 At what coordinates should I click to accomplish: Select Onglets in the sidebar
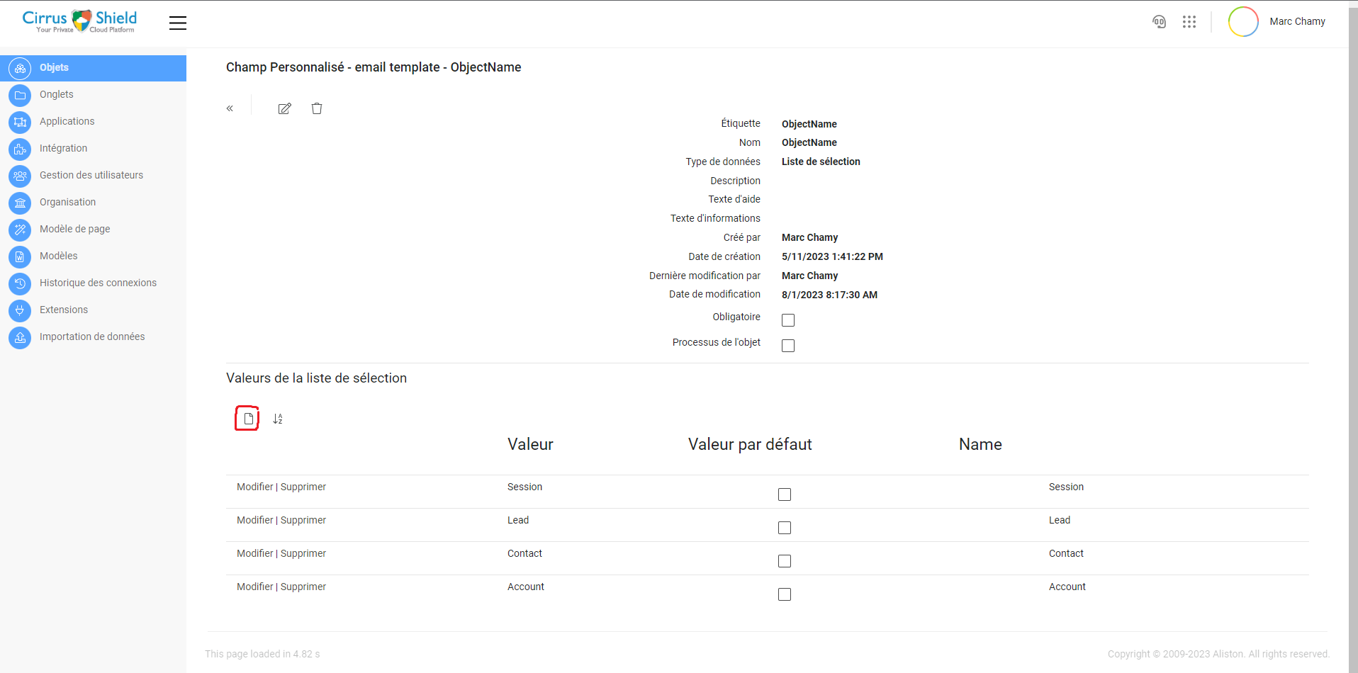point(57,94)
